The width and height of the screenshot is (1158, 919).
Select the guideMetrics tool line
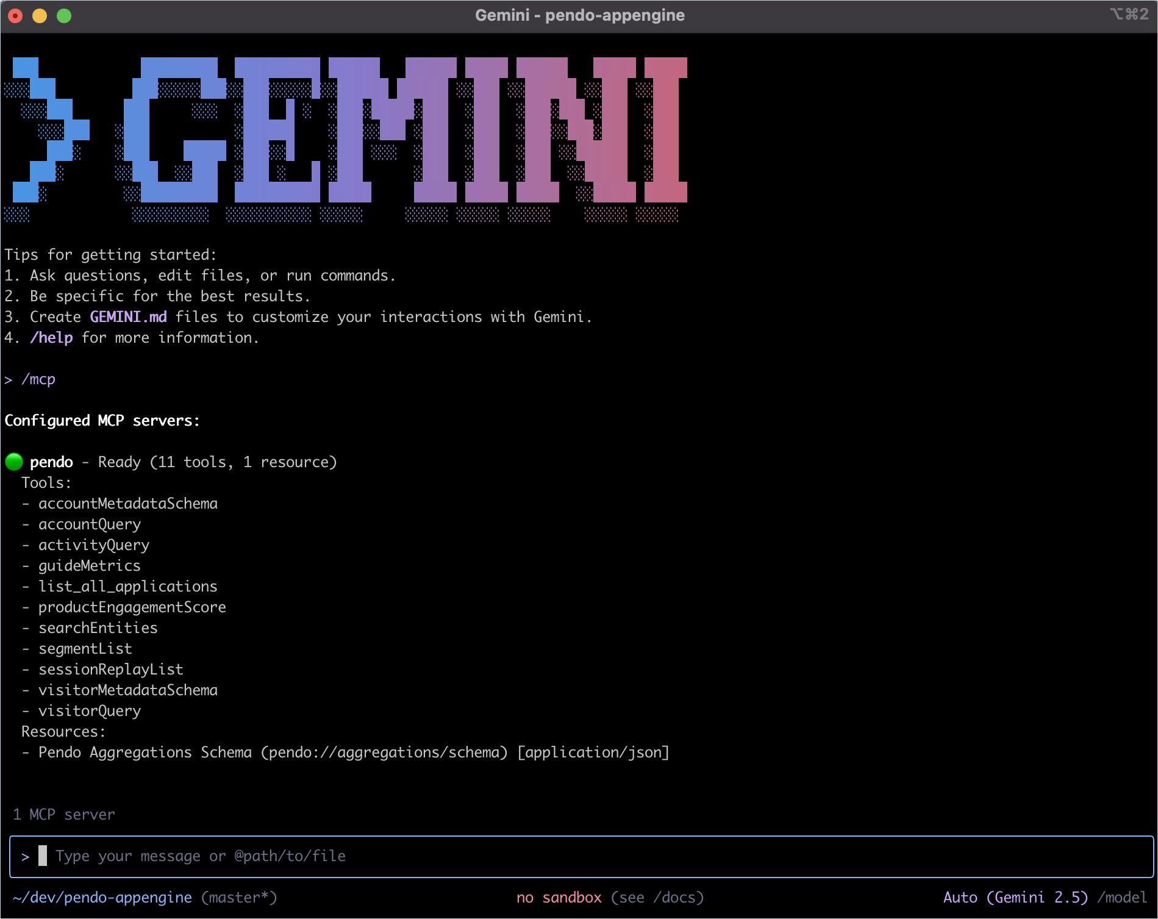tap(82, 566)
